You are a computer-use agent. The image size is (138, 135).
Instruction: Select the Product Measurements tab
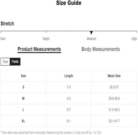tap(39, 49)
